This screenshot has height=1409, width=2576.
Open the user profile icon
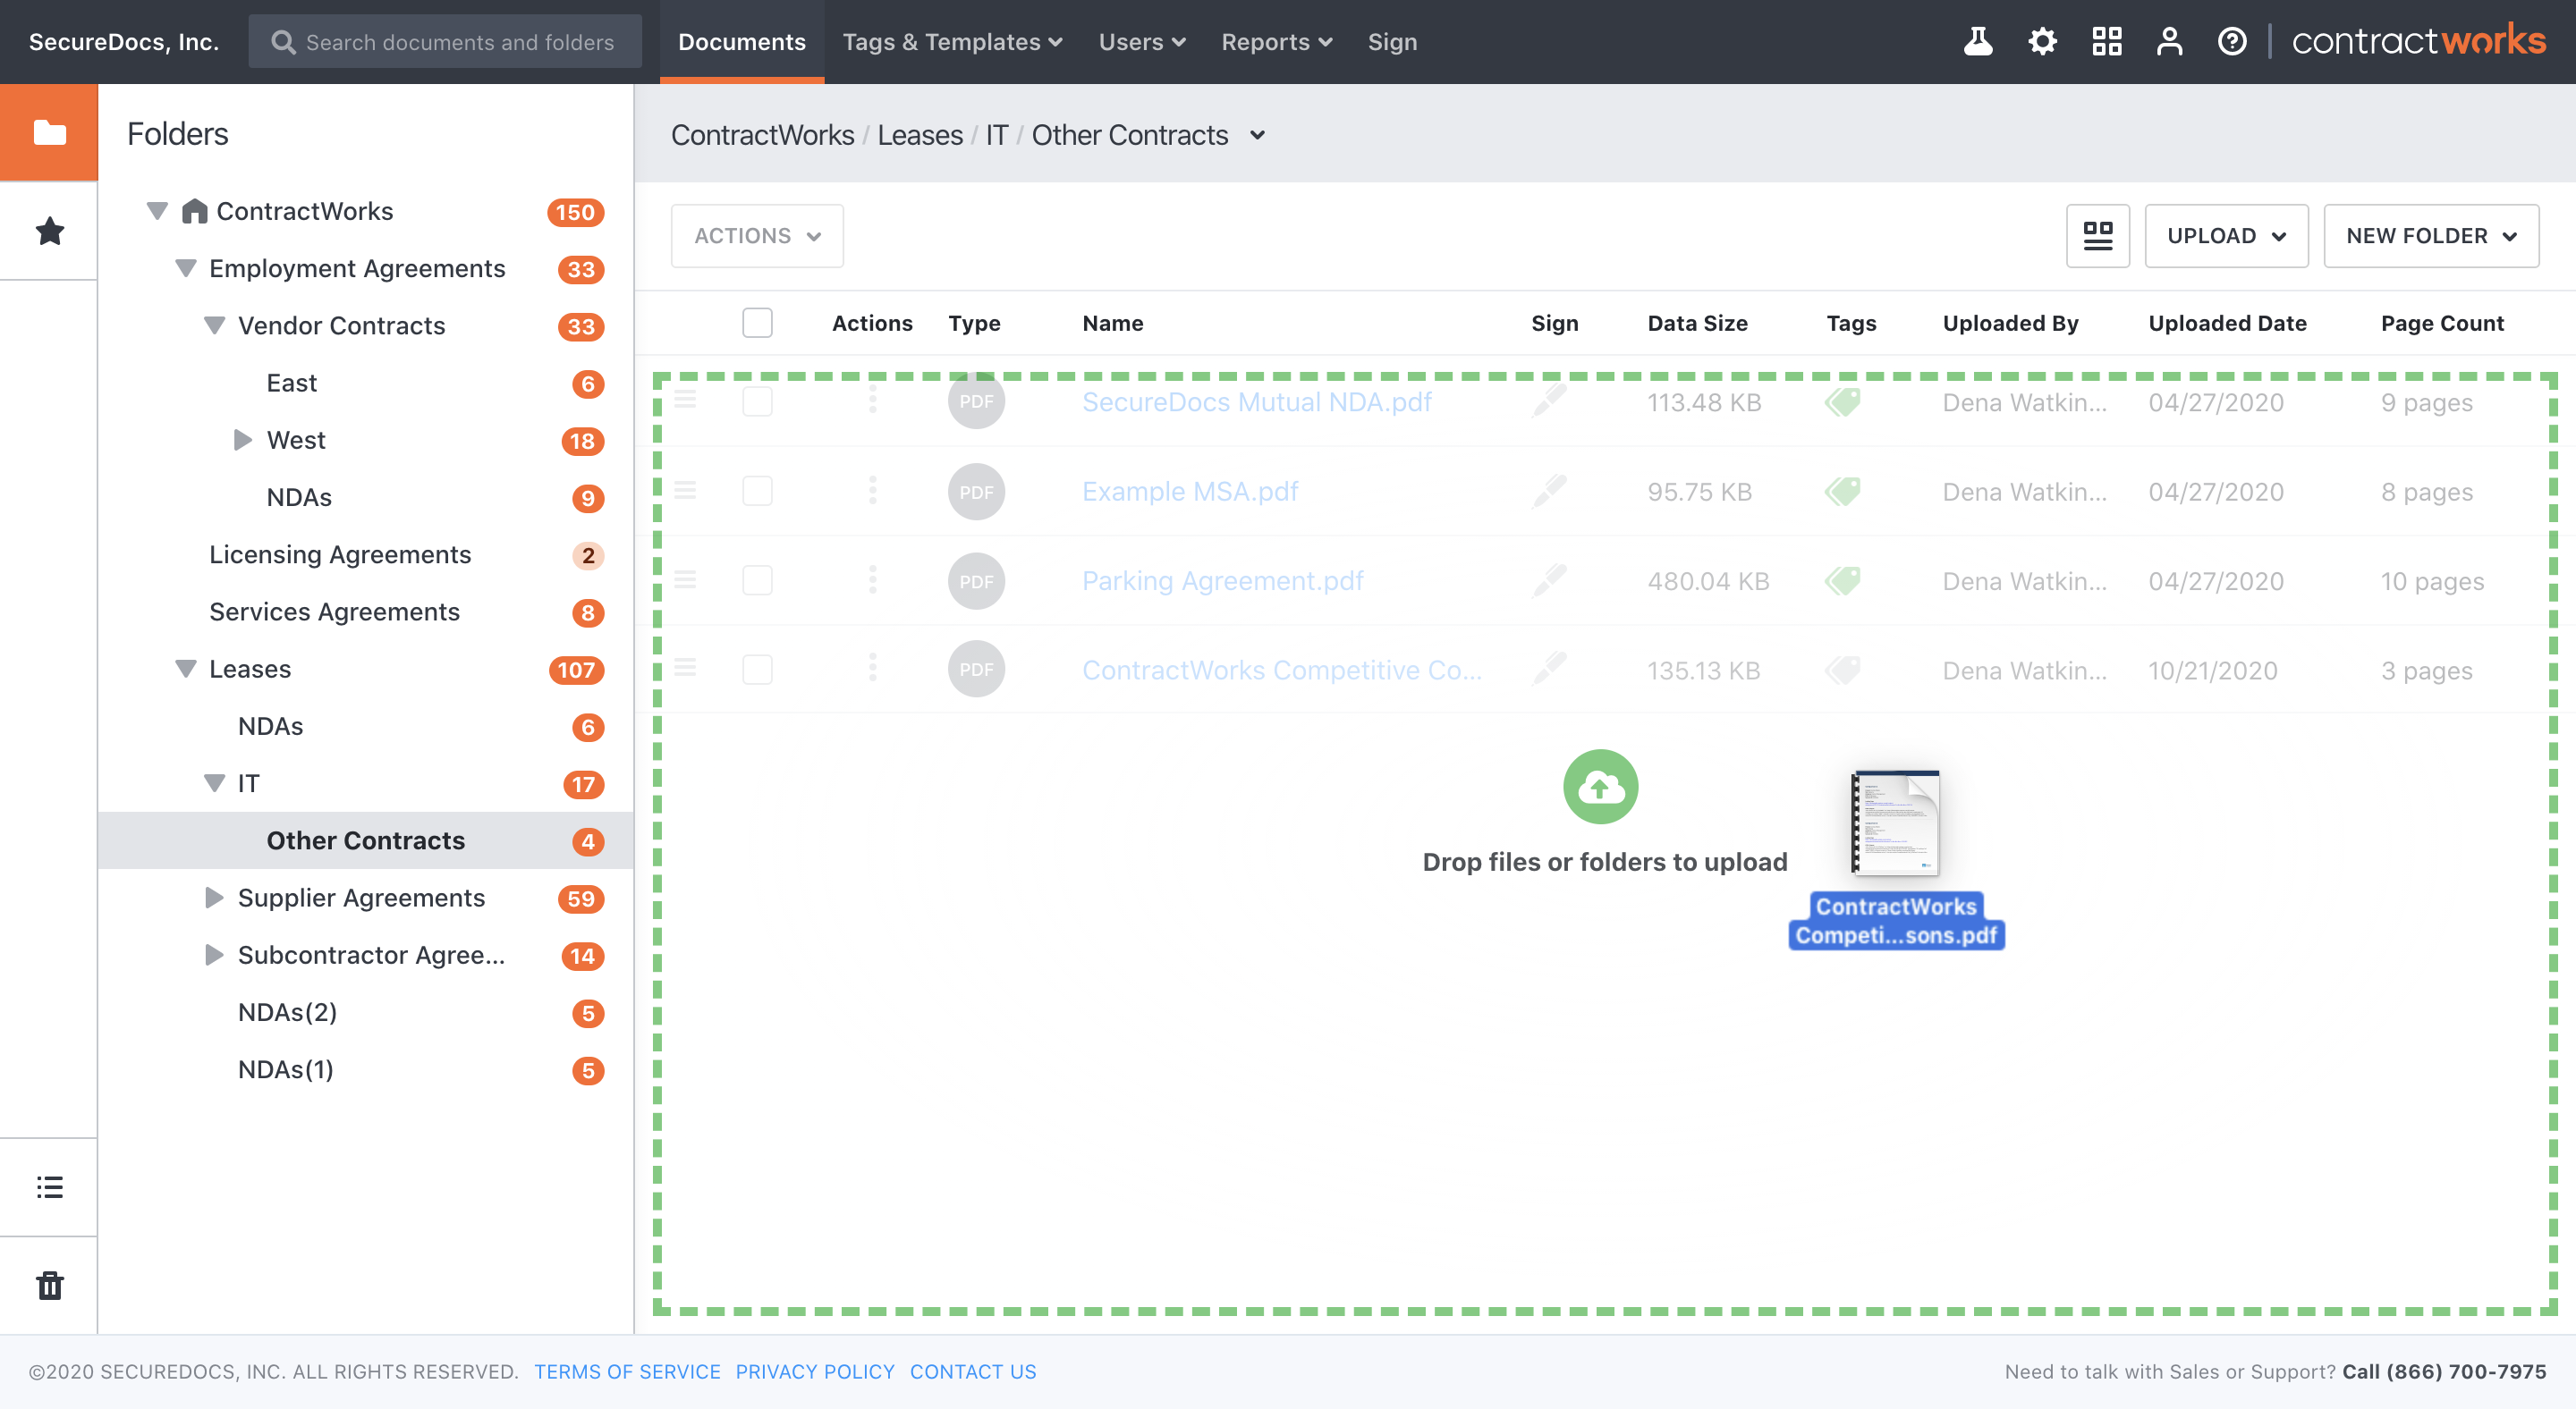(2170, 41)
